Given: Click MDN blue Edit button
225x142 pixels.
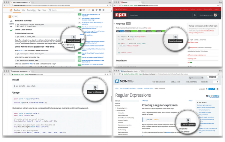Looking at the screenshot, I should 211,89.
